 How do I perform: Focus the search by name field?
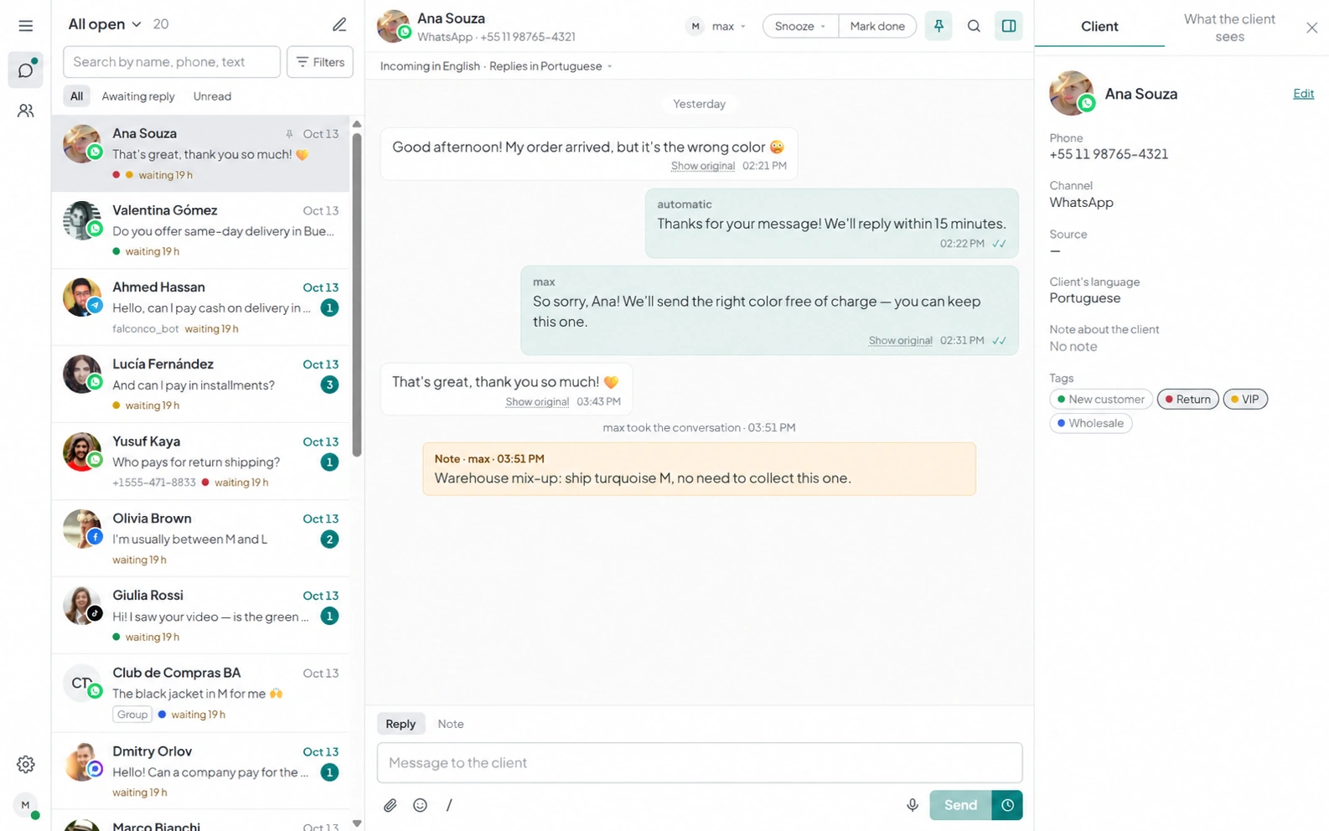click(172, 62)
